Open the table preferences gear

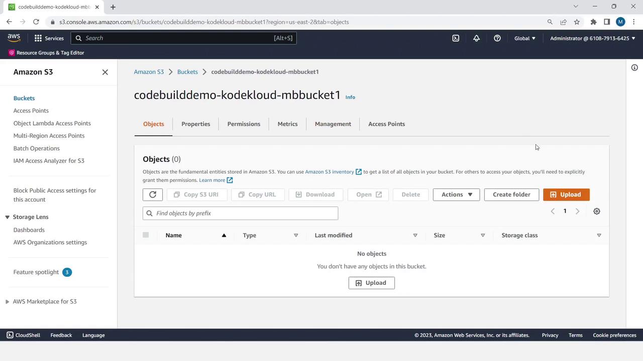pyautogui.click(x=597, y=211)
